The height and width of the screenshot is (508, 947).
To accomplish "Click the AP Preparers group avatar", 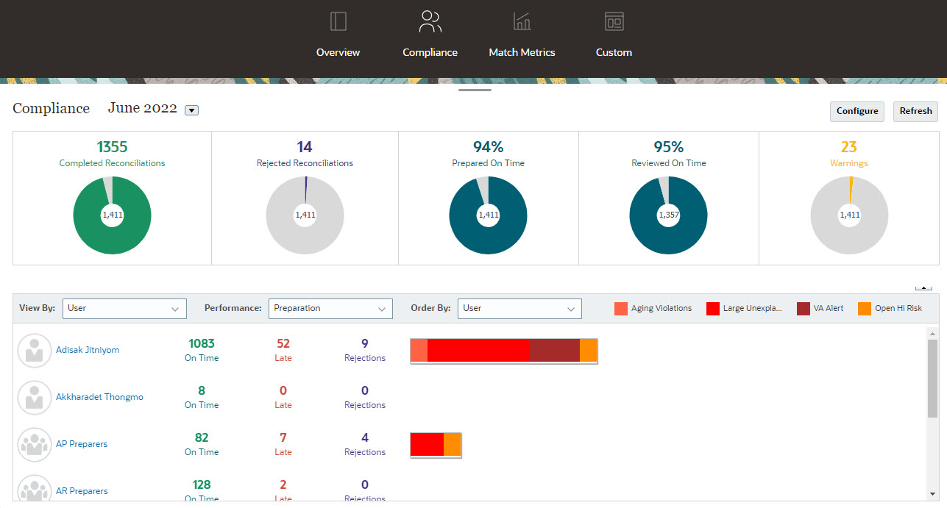I will (35, 444).
